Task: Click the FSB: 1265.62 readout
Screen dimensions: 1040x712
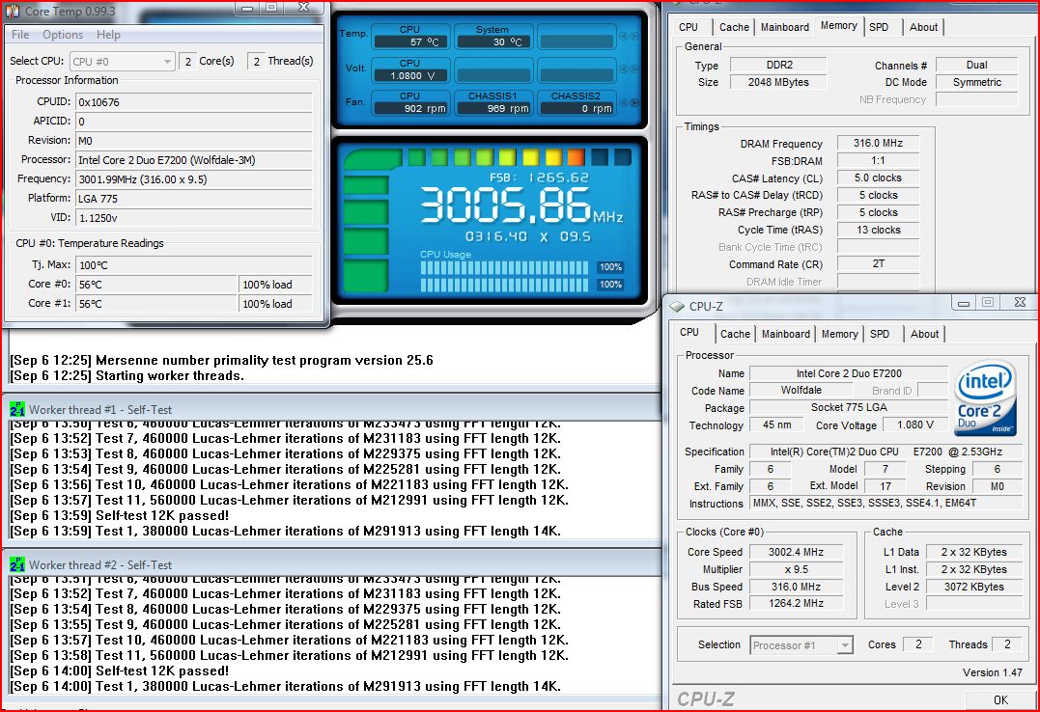Action: (539, 178)
